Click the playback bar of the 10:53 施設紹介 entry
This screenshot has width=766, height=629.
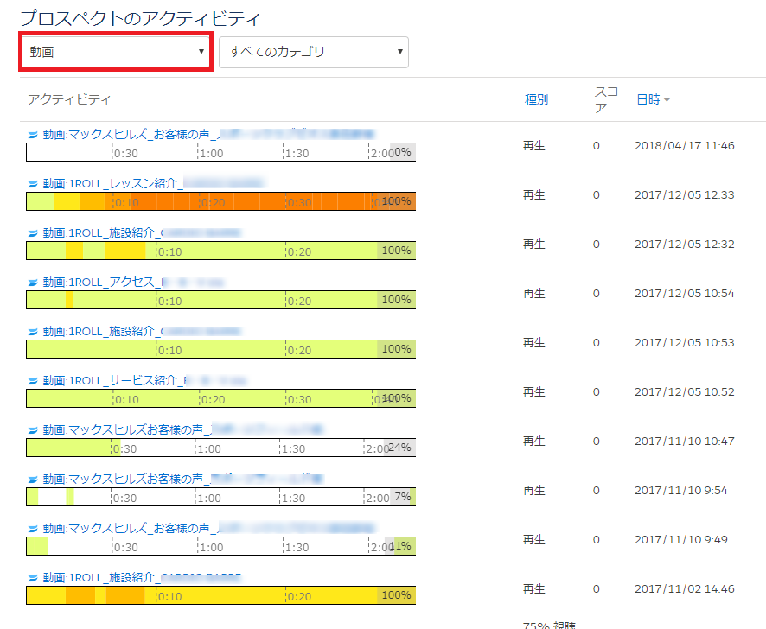point(220,349)
